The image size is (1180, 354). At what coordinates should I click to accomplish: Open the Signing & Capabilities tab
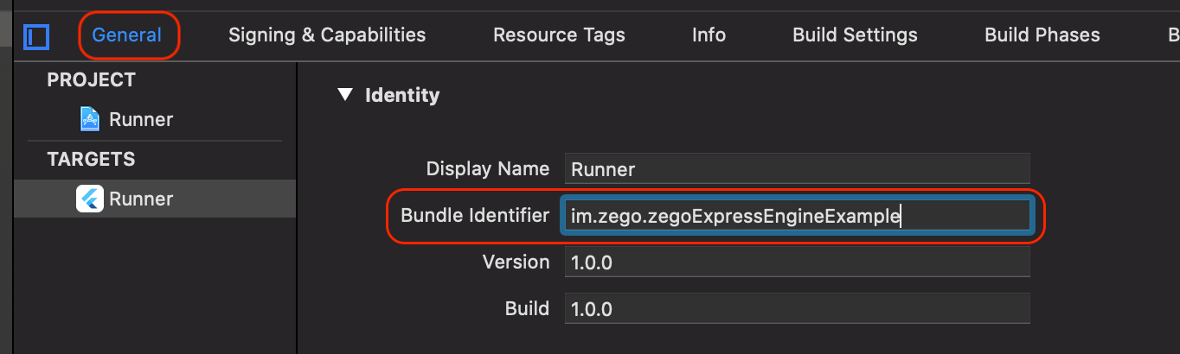[x=327, y=35]
